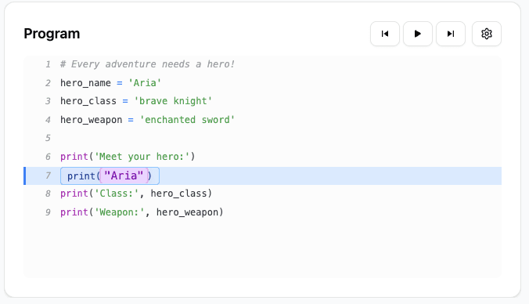Click the empty line 5 number
Screen dimensions: 529x304
click(x=48, y=138)
